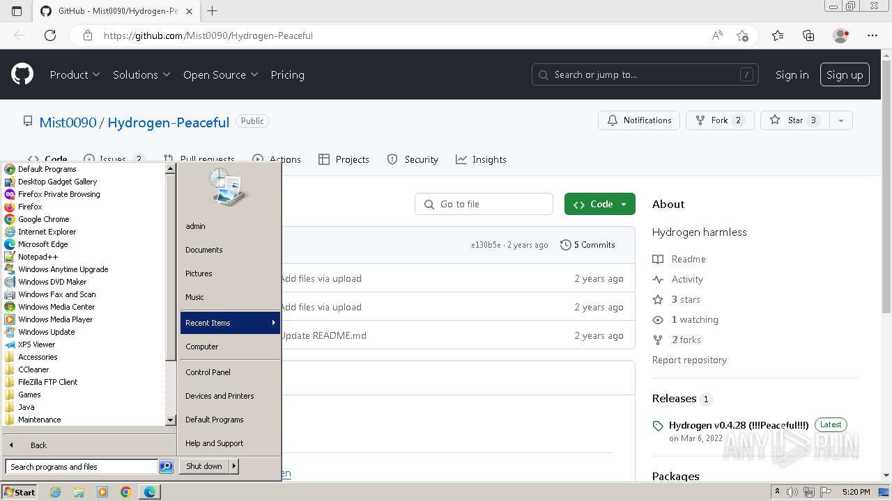The height and width of the screenshot is (501, 892).
Task: Open Control Panel from the Start menu
Action: tap(208, 372)
